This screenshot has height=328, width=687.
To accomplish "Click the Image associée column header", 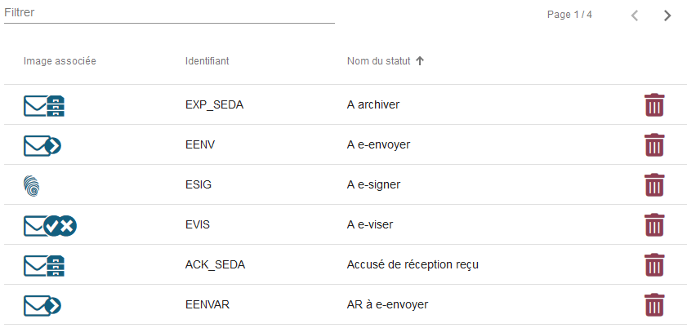I will click(60, 61).
